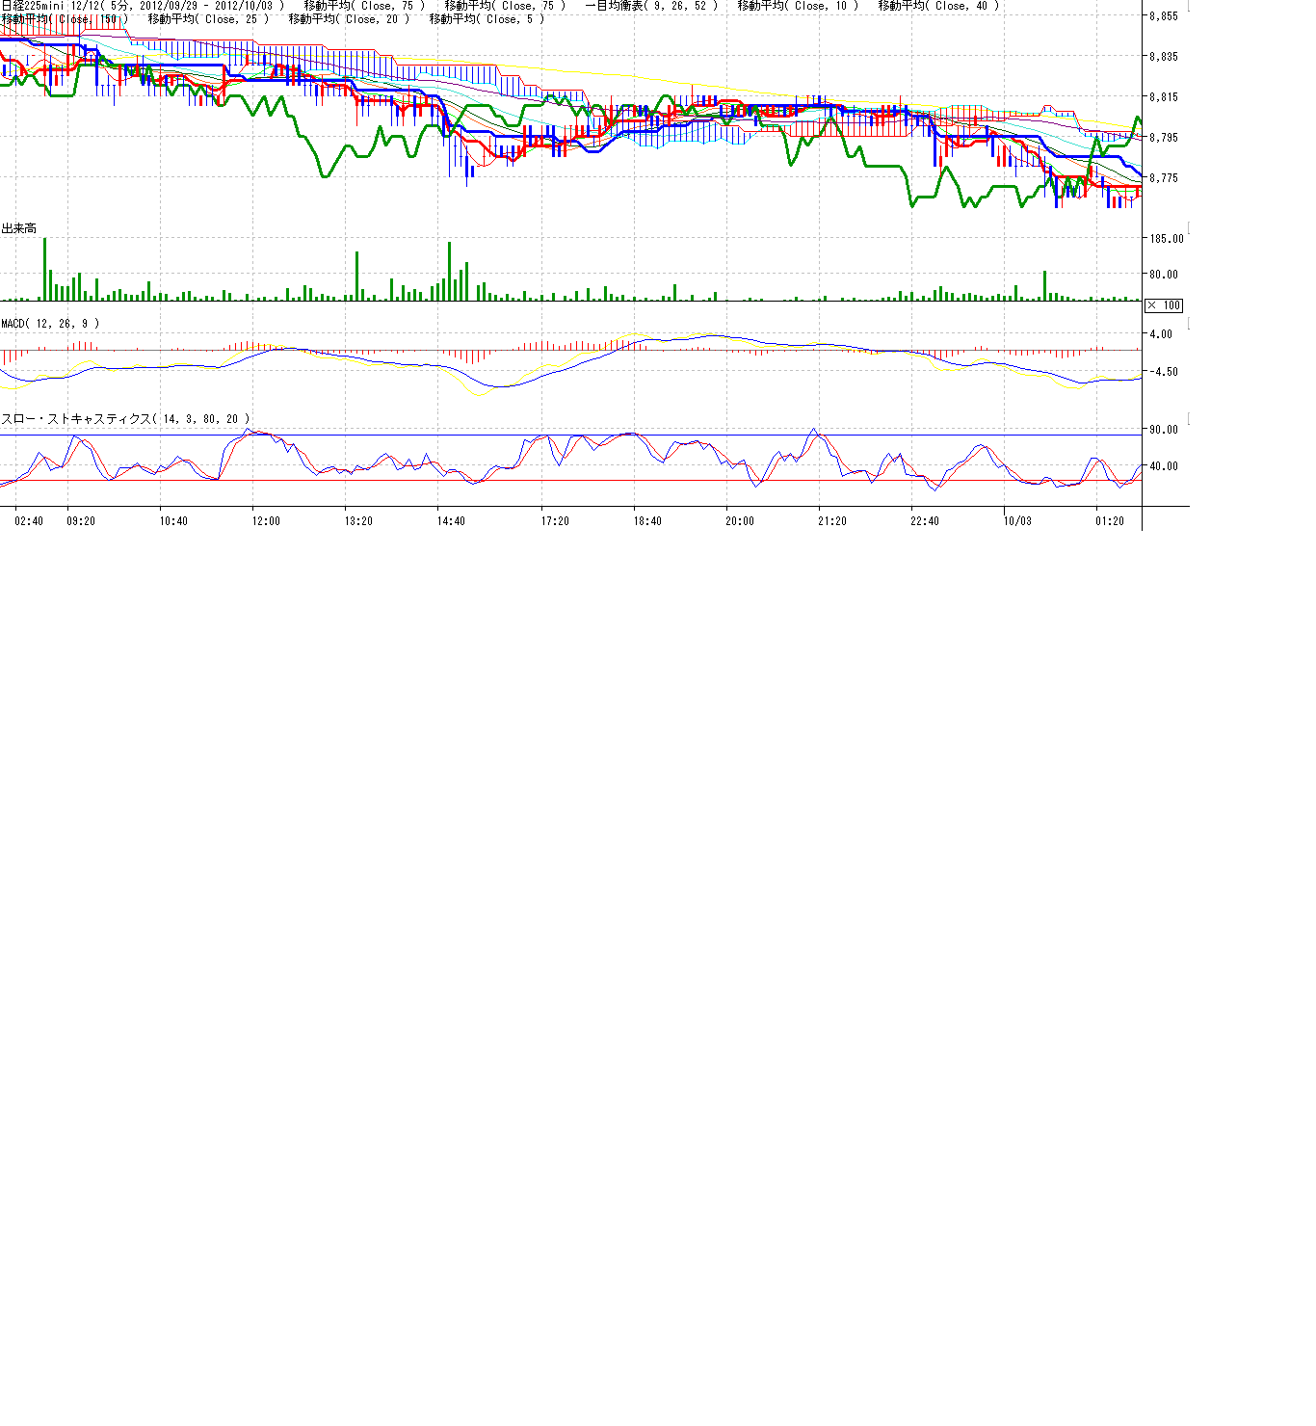Click the 14:40 time axis marker

(x=451, y=521)
